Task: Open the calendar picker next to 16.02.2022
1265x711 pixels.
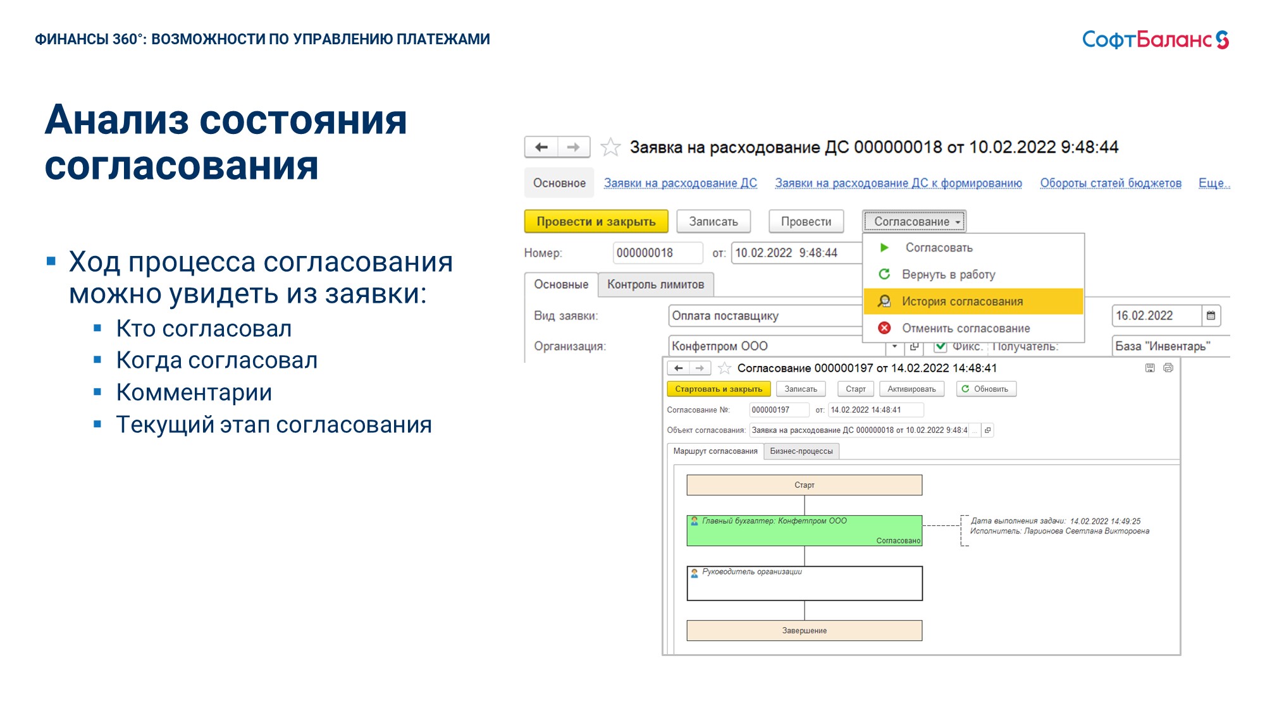Action: tap(1211, 315)
